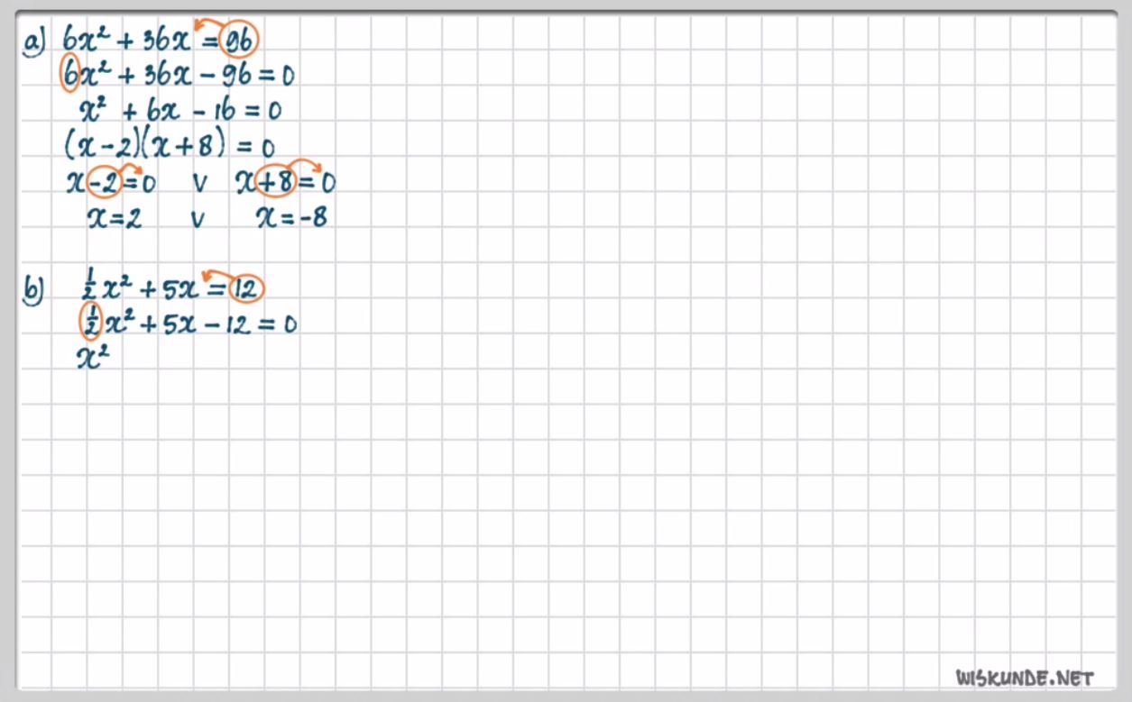
Task: Click the "v" between x=2 and x=−8
Action: pos(198,219)
